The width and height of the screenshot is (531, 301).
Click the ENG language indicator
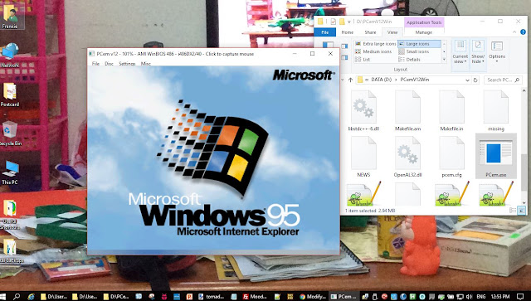480,297
